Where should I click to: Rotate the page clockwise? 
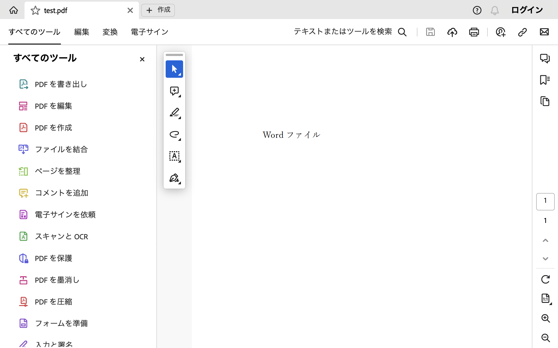(x=545, y=279)
